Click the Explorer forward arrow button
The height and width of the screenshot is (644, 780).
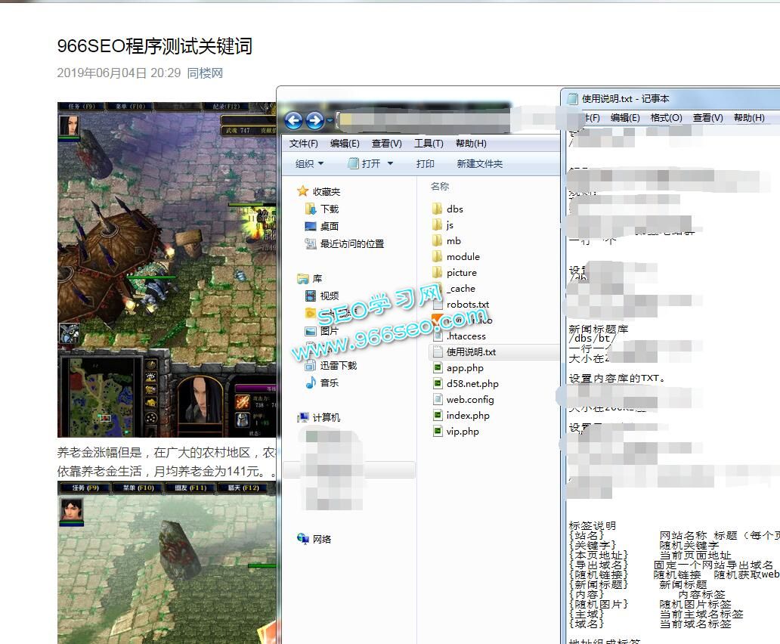point(315,120)
